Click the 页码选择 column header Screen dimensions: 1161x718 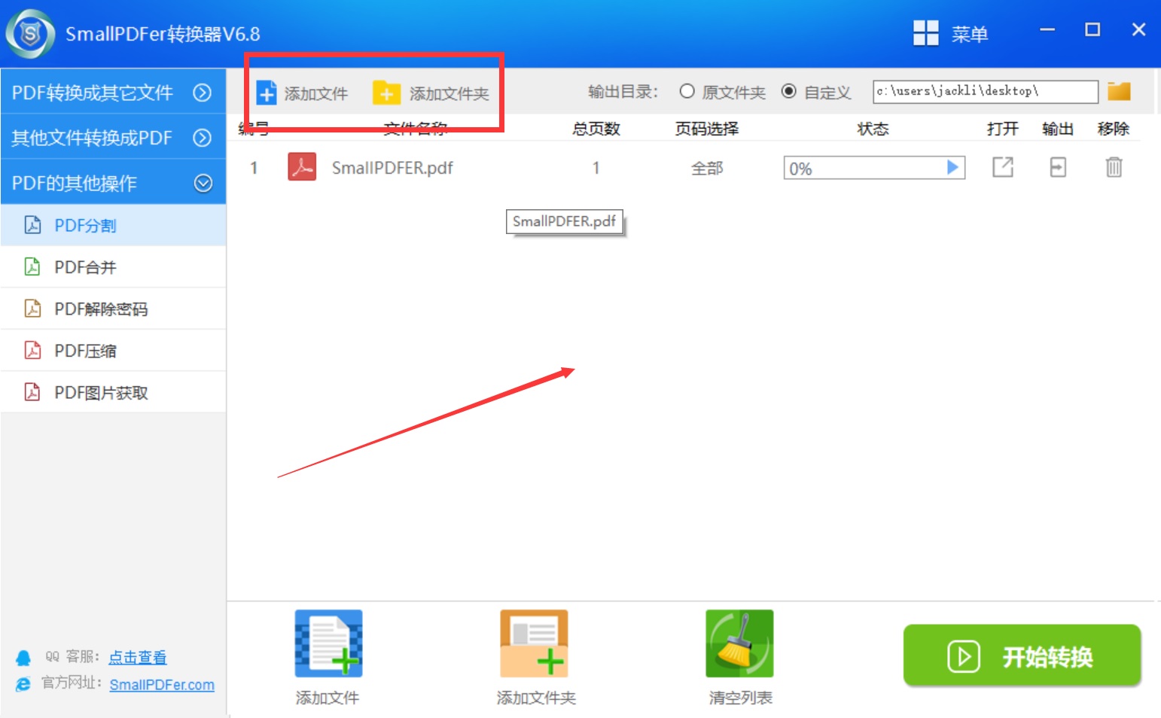pyautogui.click(x=707, y=129)
